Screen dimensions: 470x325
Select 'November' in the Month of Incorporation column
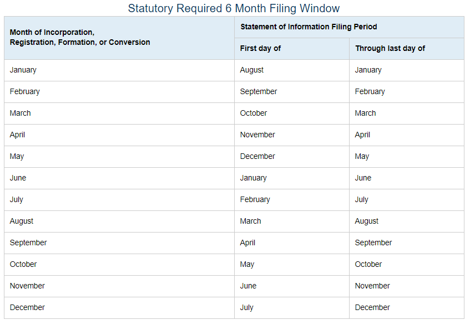pos(27,286)
